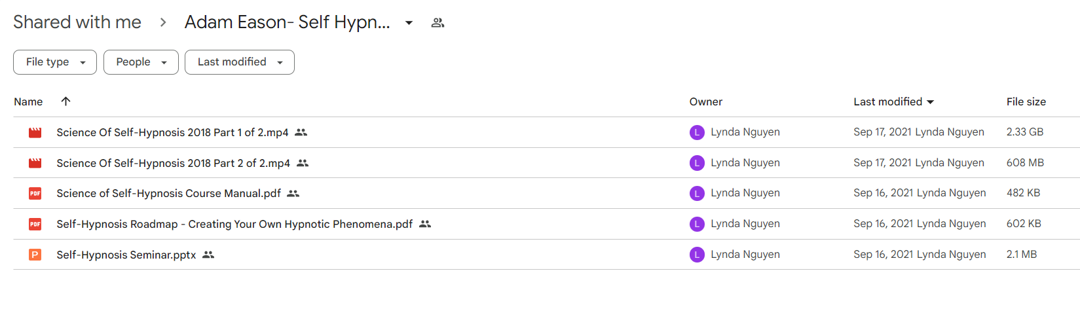
Task: Click the owner avatar in Roadmap pdf row
Action: coord(697,224)
